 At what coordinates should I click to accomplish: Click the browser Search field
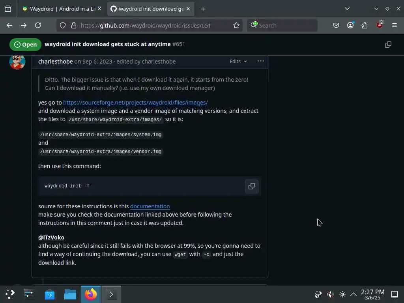tap(282, 26)
